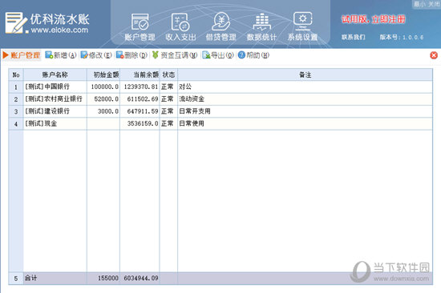Click 日常开支用 remark cell

[x=305, y=111]
